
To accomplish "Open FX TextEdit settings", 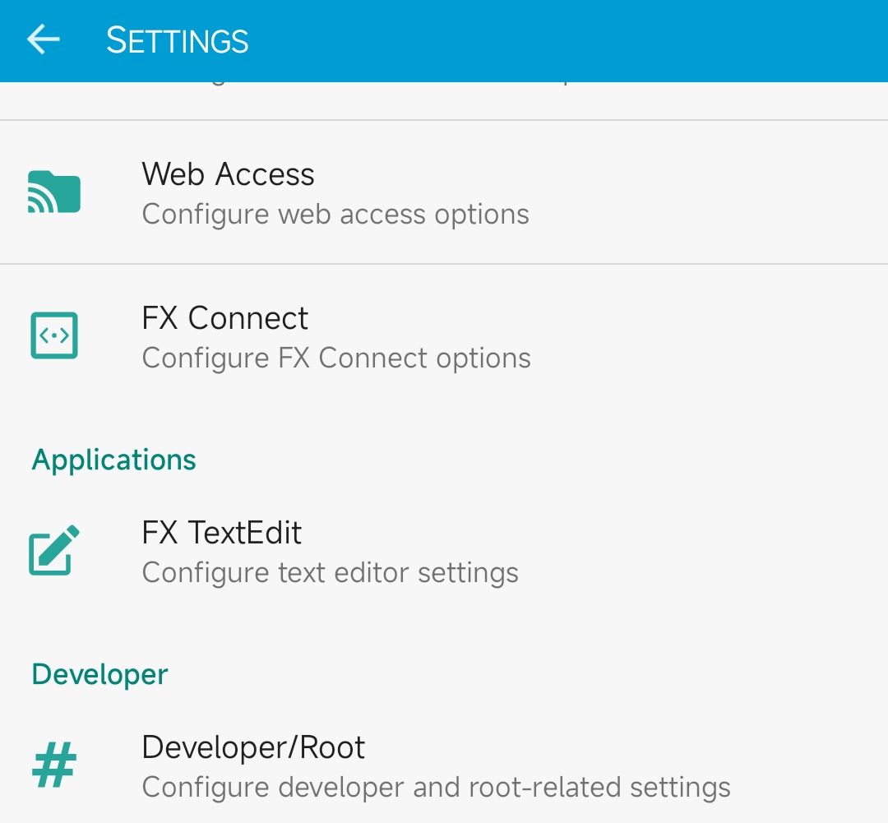I will pos(444,551).
